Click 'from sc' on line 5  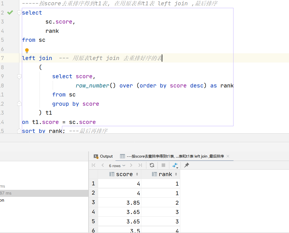tap(34, 40)
